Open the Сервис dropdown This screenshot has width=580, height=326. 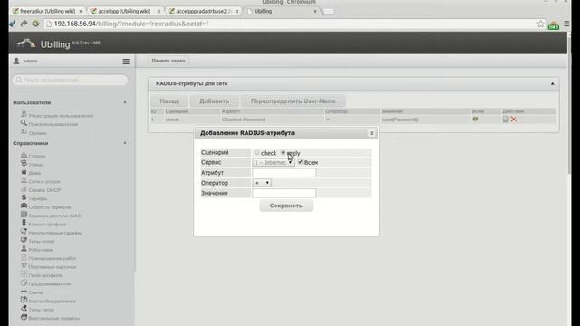(x=274, y=162)
